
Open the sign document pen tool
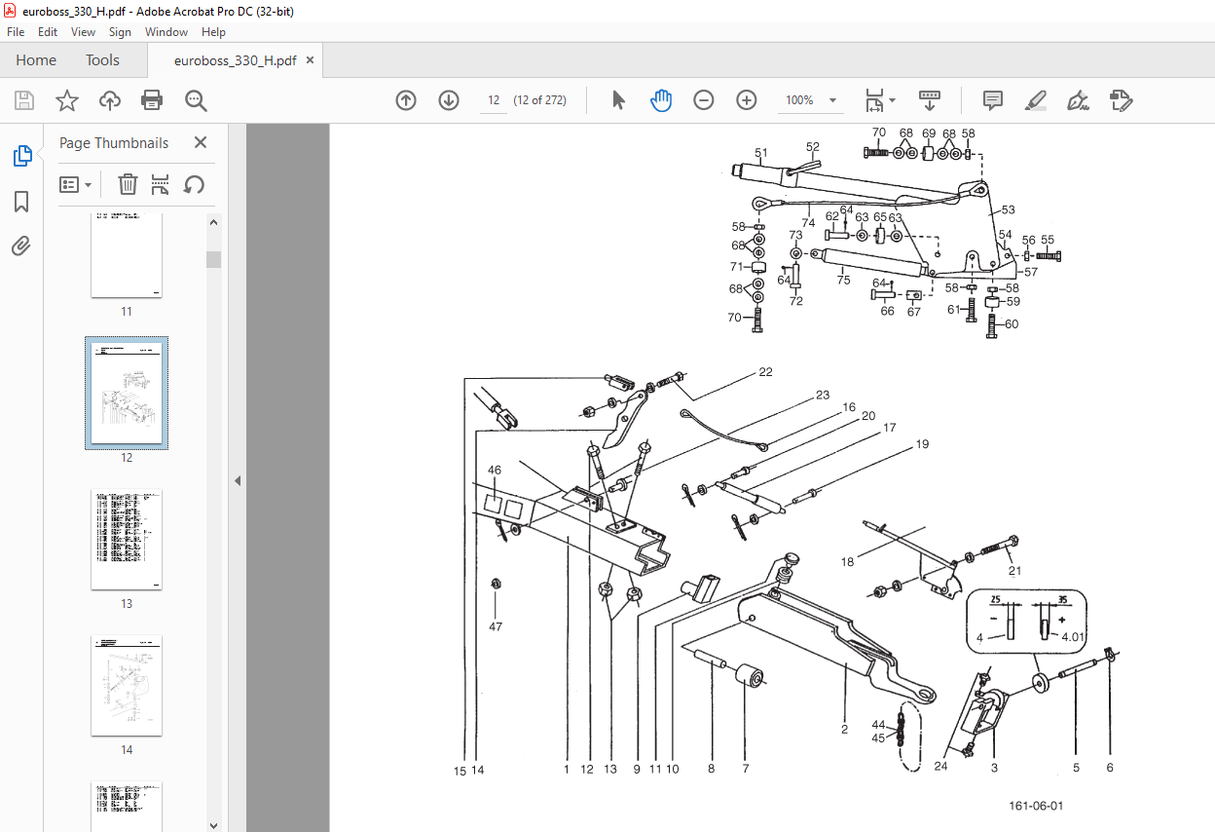[x=1078, y=100]
